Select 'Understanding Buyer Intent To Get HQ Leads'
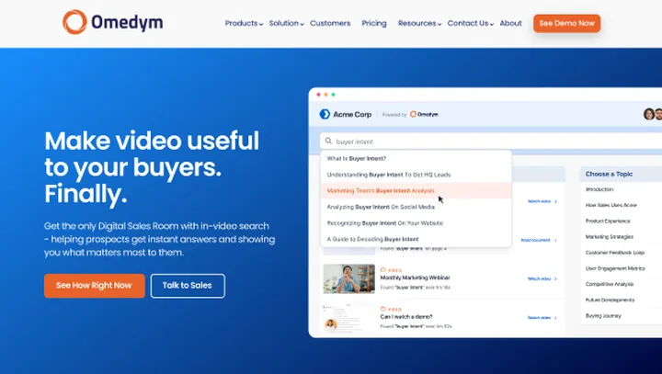The image size is (662, 374). (x=416, y=175)
